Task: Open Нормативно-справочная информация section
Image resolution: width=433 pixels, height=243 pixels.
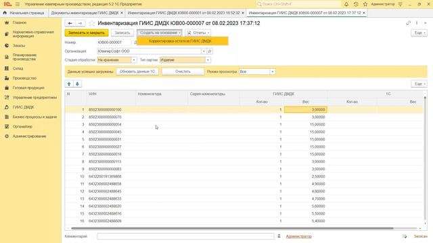Action: [x=33, y=34]
